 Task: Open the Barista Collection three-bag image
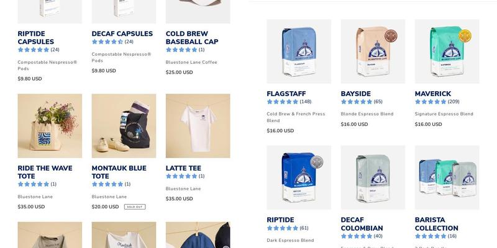point(447,177)
